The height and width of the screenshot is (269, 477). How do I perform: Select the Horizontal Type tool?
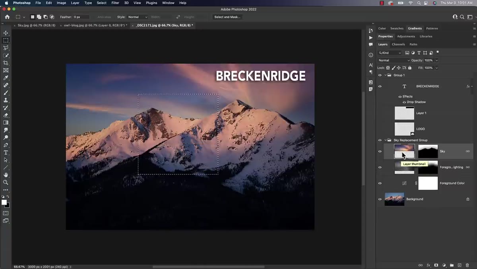tap(6, 153)
